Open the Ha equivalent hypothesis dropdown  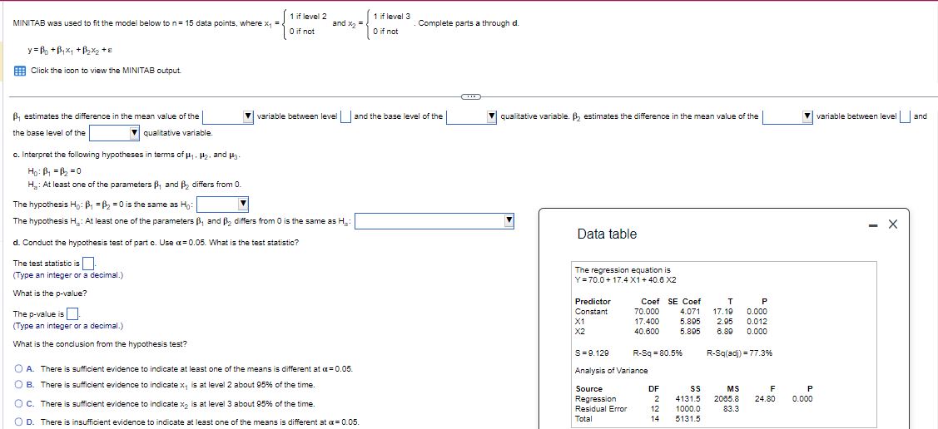435,222
